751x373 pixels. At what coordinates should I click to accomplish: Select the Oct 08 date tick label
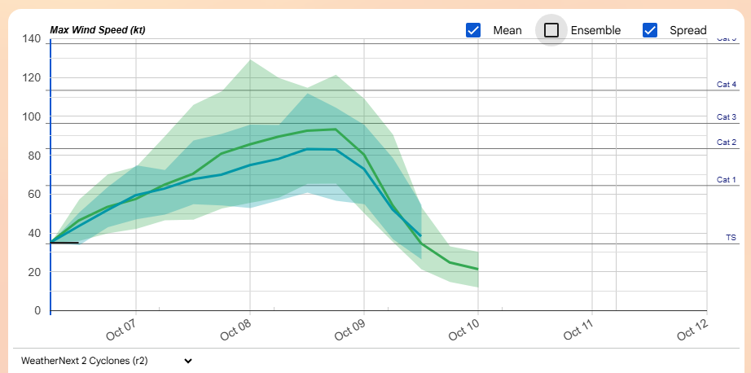pyautogui.click(x=235, y=328)
